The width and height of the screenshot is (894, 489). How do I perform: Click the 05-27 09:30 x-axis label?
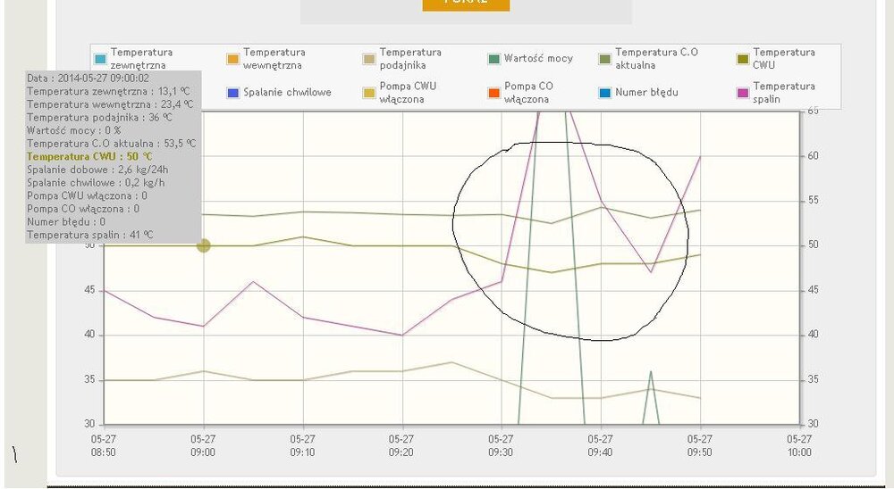[502, 445]
